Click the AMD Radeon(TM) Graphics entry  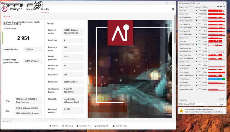pos(28,113)
